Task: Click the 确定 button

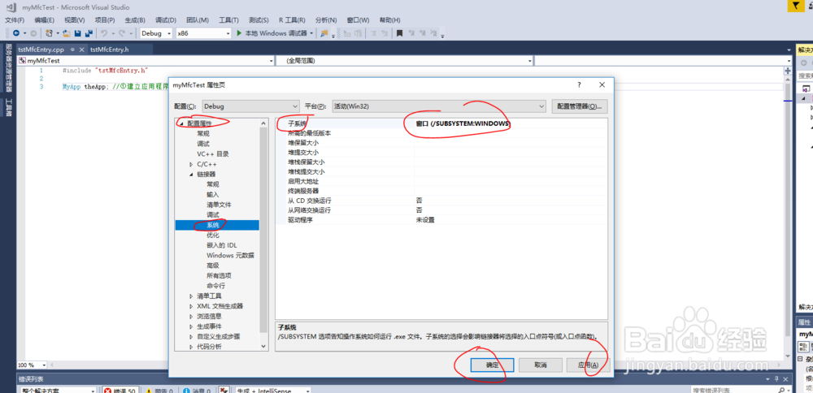Action: point(492,365)
